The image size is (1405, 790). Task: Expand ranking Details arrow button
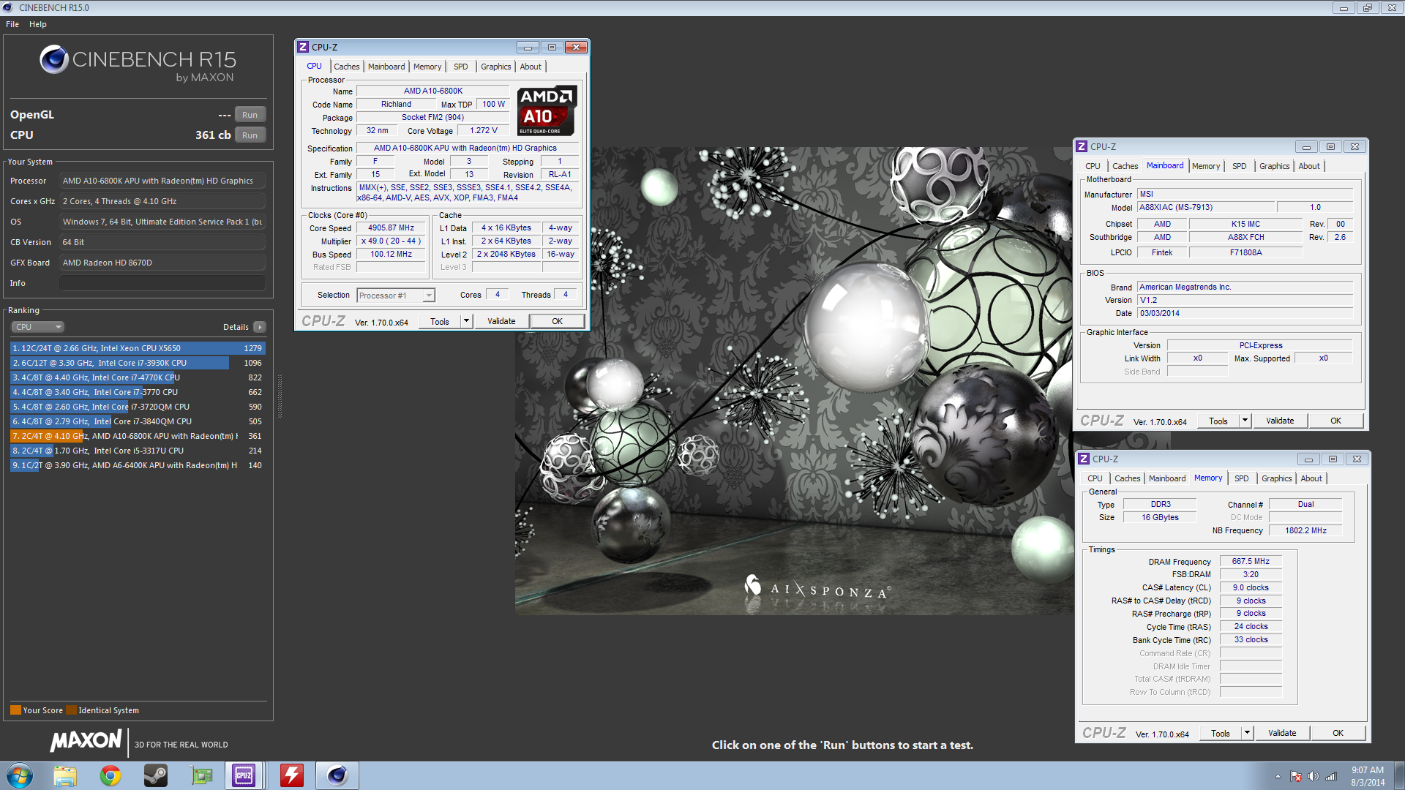[x=260, y=327]
